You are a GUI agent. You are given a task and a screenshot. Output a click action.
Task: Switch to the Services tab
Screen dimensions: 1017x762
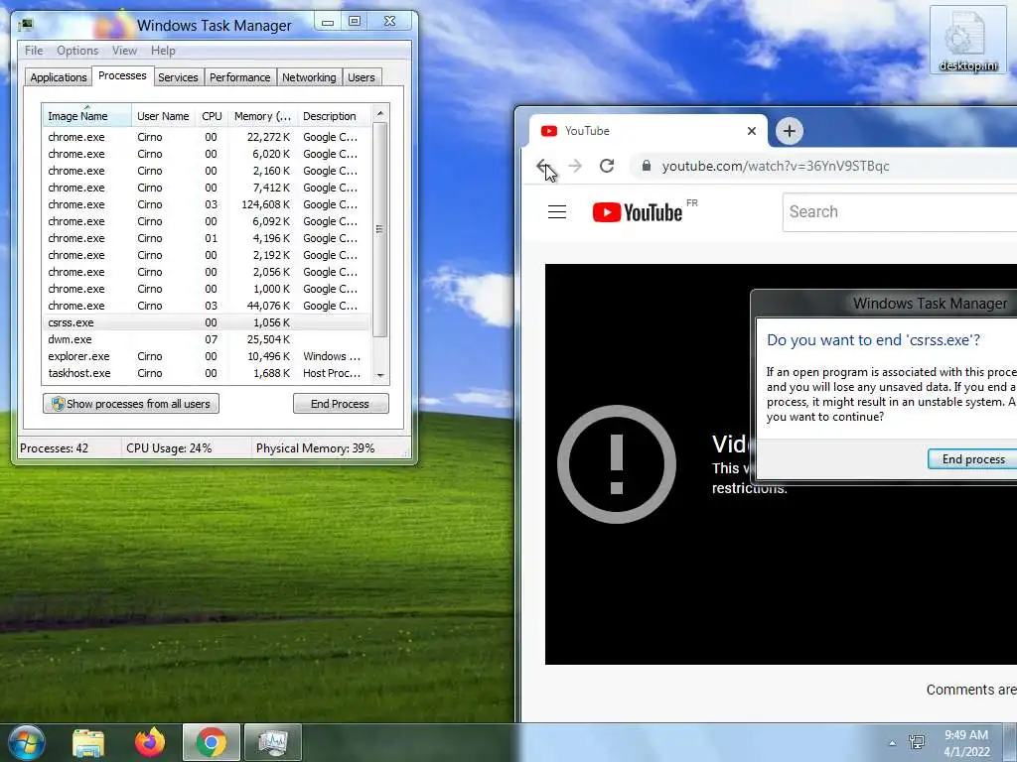pos(179,77)
